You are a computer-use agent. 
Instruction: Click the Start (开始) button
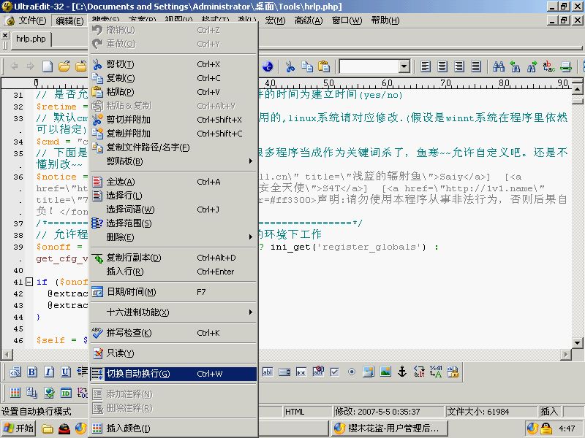[19, 429]
